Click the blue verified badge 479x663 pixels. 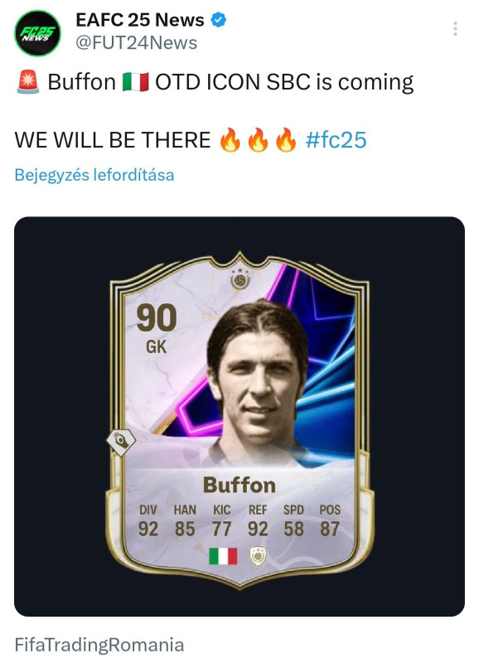click(x=218, y=20)
